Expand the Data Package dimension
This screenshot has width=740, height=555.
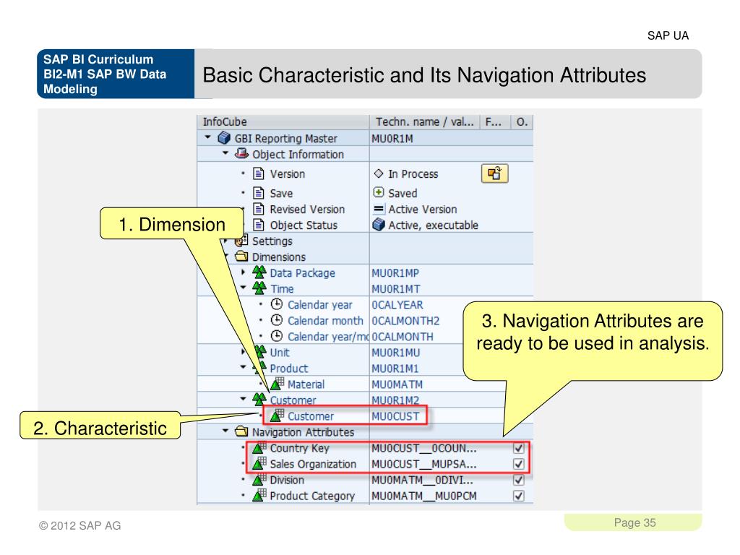(244, 272)
